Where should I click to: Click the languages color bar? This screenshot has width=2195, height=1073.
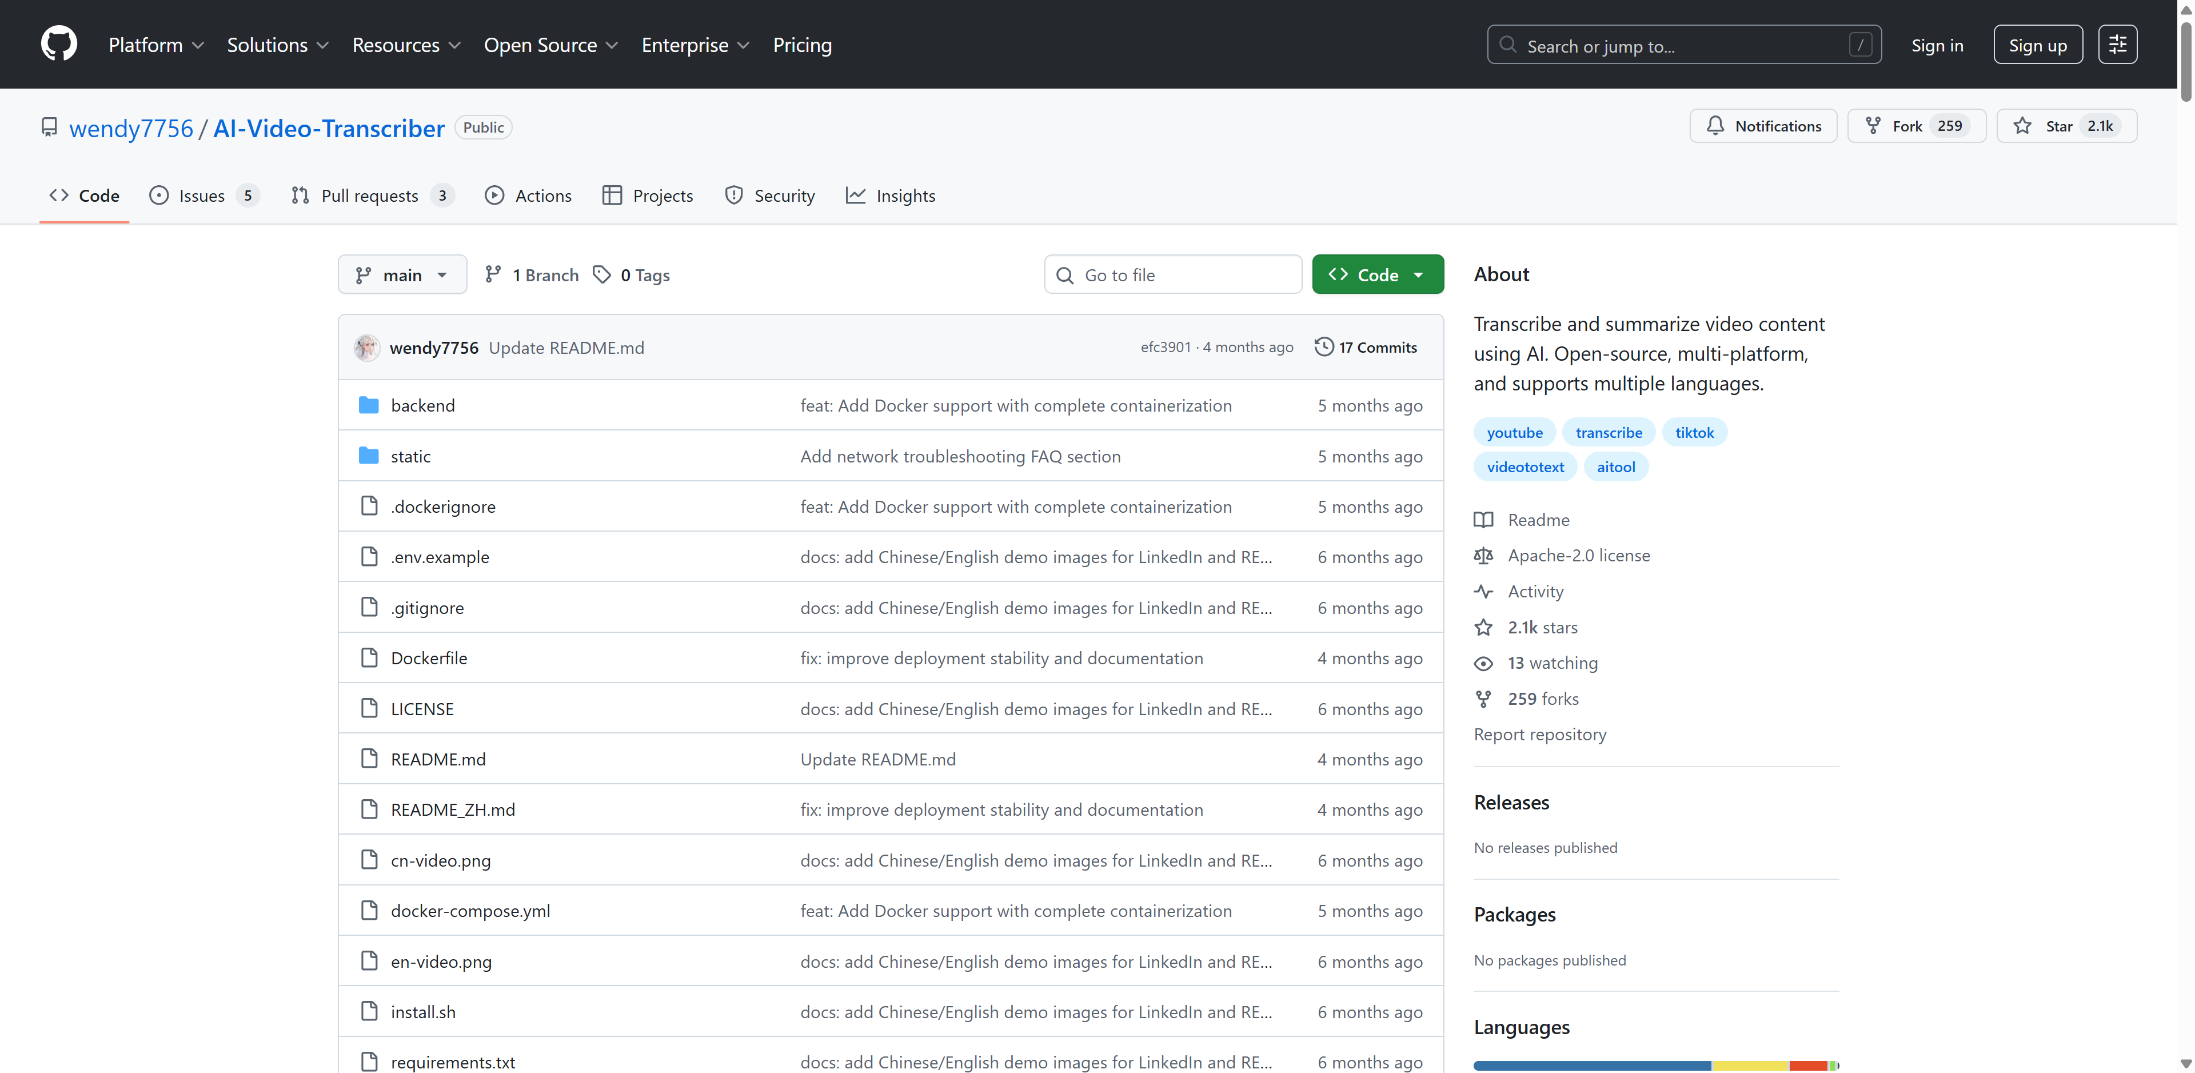1655,1066
